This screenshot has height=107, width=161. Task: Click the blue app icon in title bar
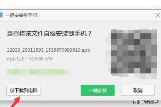[1, 15]
